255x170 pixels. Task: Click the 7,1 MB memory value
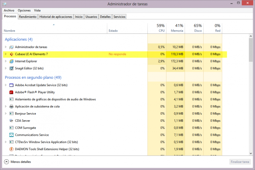coord(178,135)
